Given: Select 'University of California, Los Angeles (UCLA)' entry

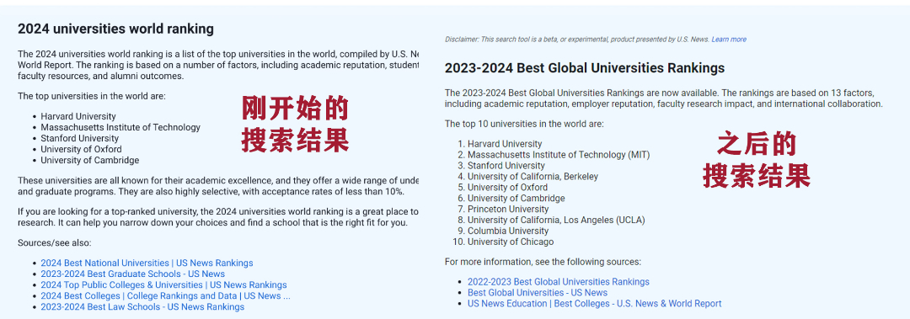Looking at the screenshot, I should [556, 220].
